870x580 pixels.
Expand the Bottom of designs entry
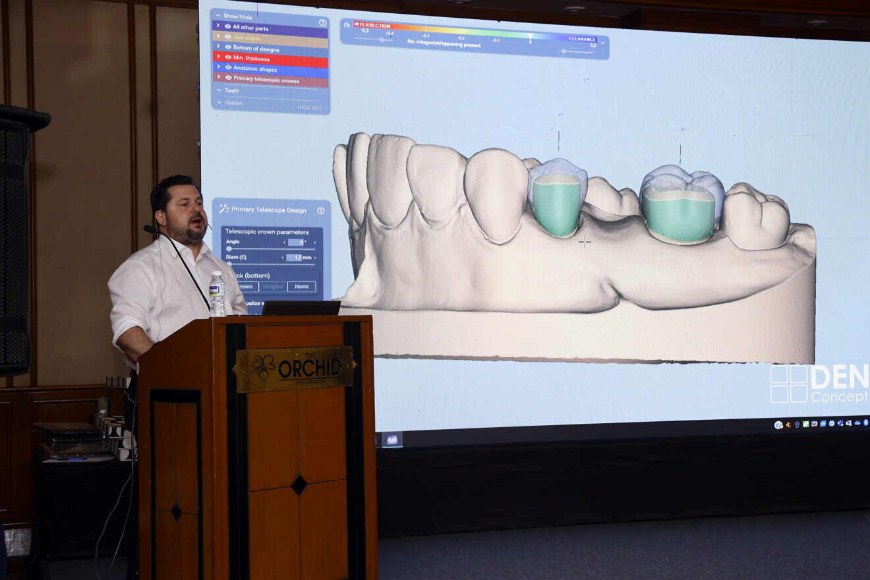pos(218,46)
